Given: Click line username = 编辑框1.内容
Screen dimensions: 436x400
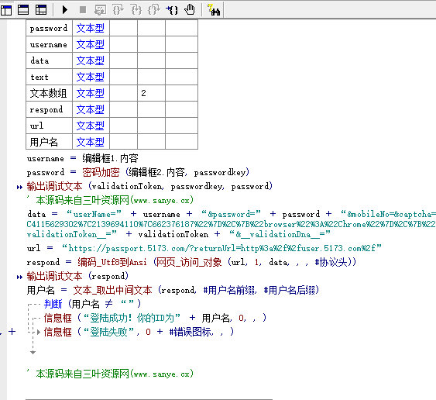Looking at the screenshot, I should tap(82, 158).
